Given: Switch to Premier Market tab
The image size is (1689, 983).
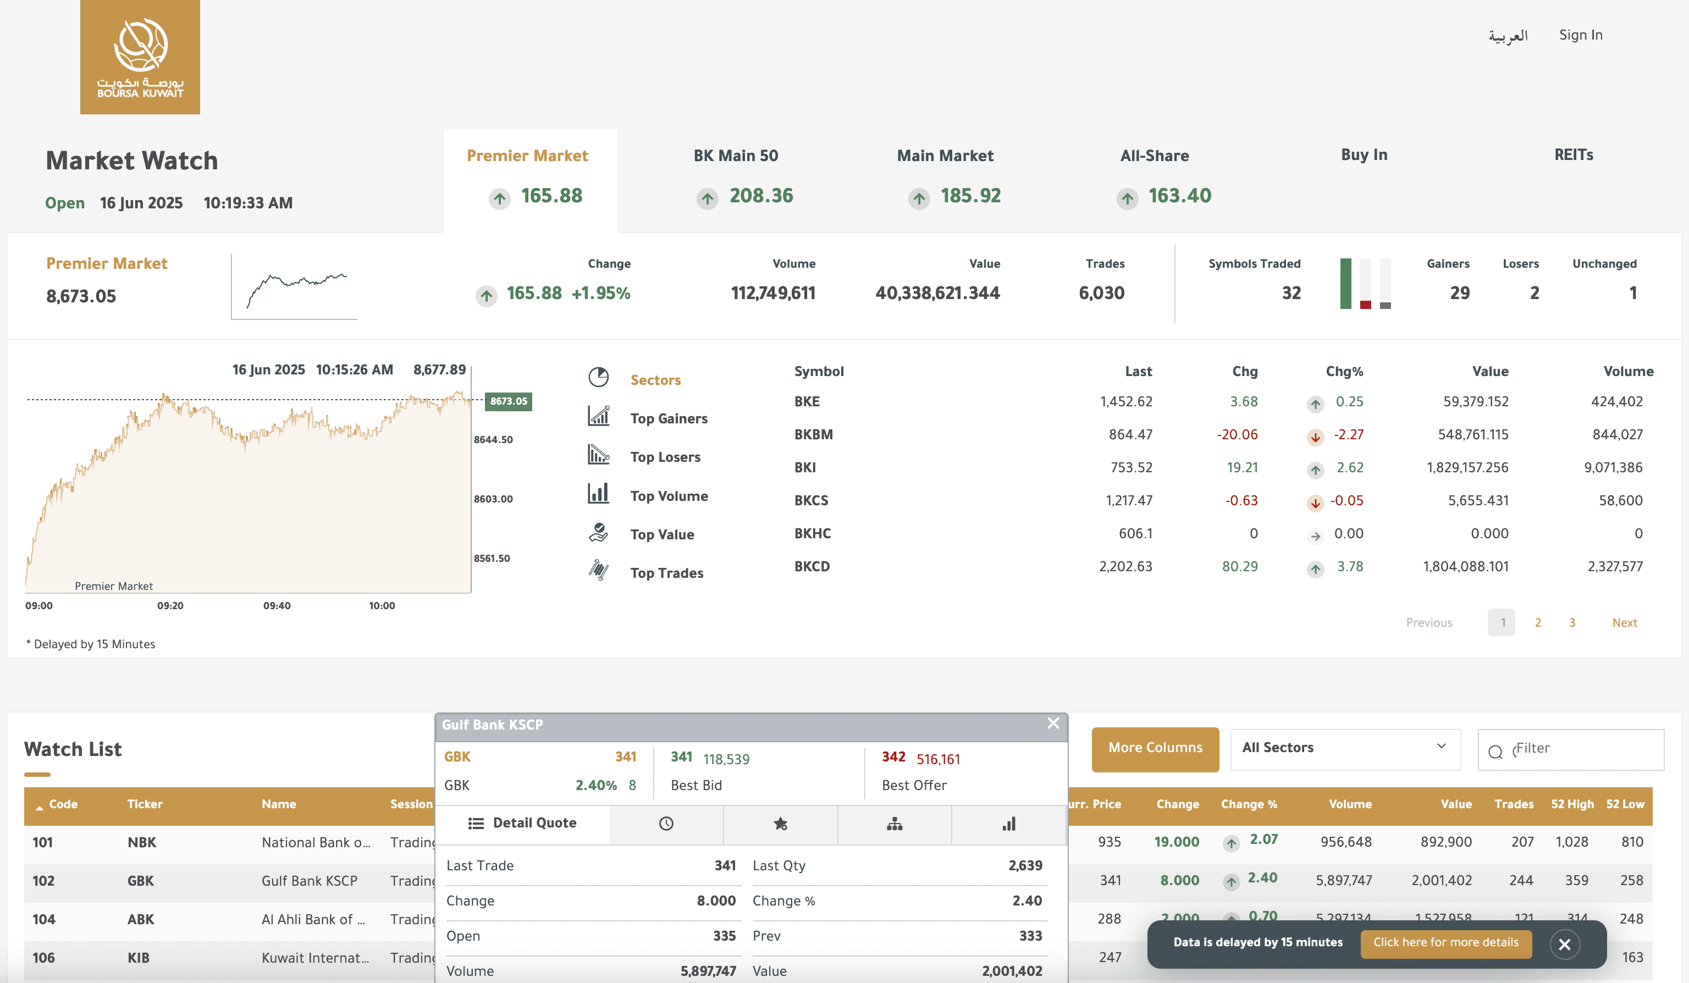Looking at the screenshot, I should (x=529, y=180).
